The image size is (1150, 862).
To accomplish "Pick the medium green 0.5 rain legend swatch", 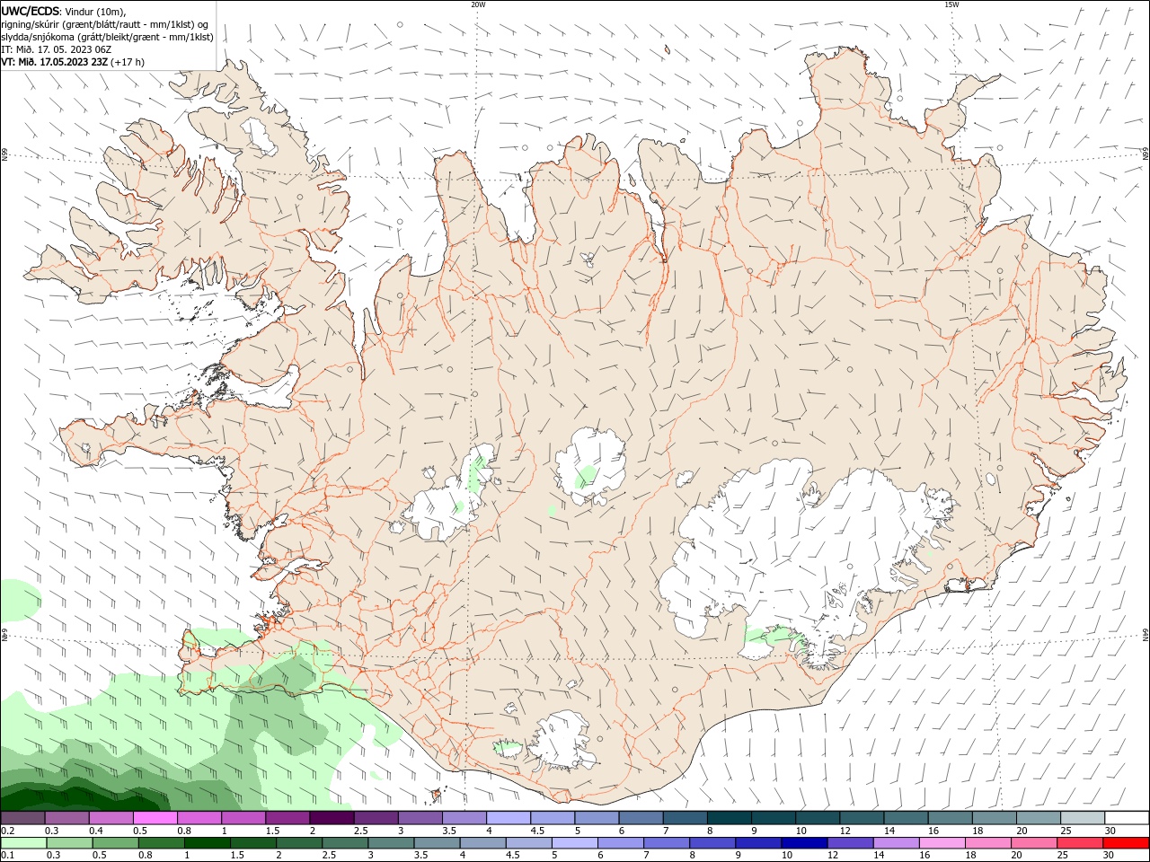I will [115, 843].
